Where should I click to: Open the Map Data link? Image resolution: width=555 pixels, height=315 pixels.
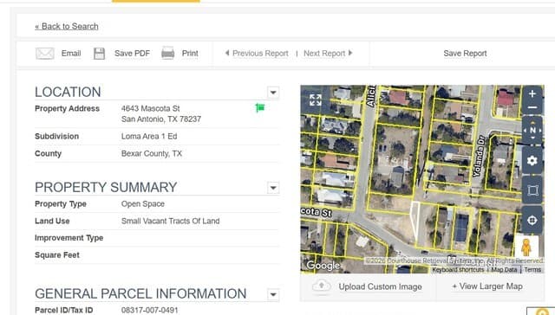point(504,270)
